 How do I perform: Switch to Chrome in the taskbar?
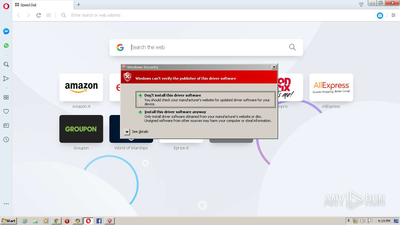[56, 221]
